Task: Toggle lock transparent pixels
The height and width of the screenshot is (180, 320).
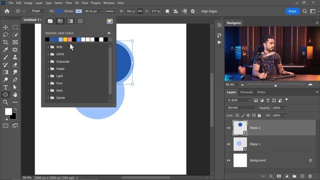Action: click(237, 115)
